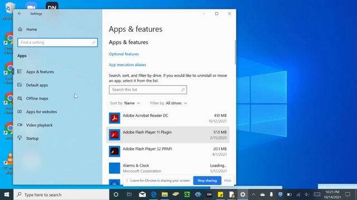
Task: Open Windows Security shield tray icon
Action: pyautogui.click(x=280, y=194)
